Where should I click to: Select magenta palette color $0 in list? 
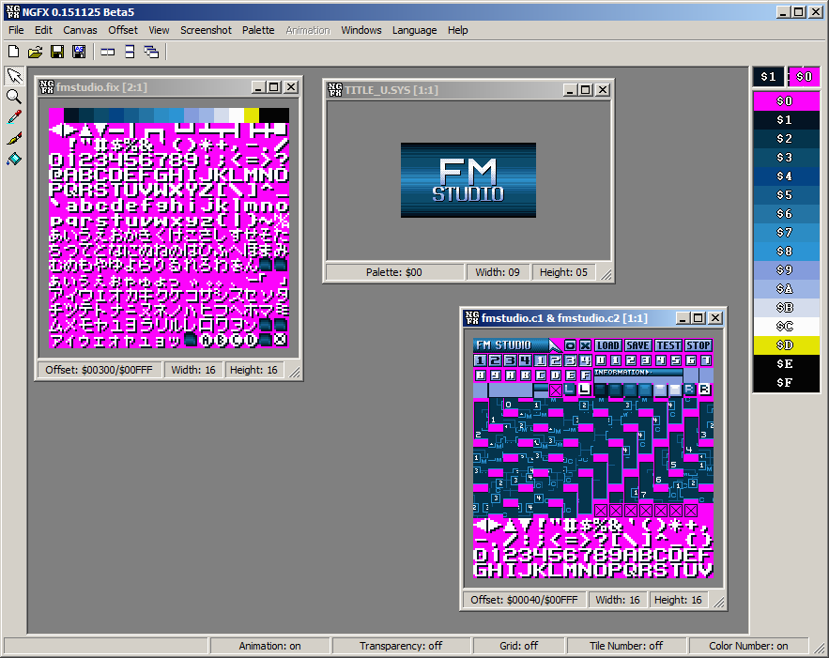click(786, 101)
